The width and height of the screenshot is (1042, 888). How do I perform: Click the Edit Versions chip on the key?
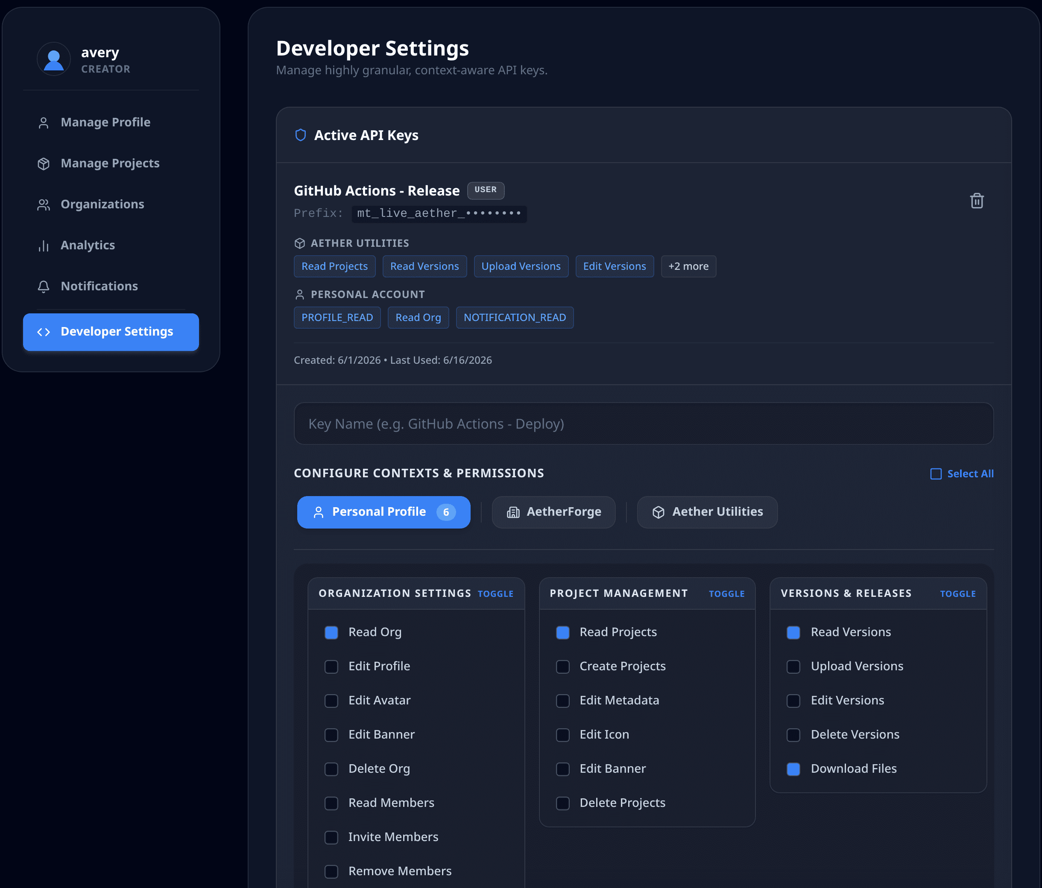(x=615, y=266)
